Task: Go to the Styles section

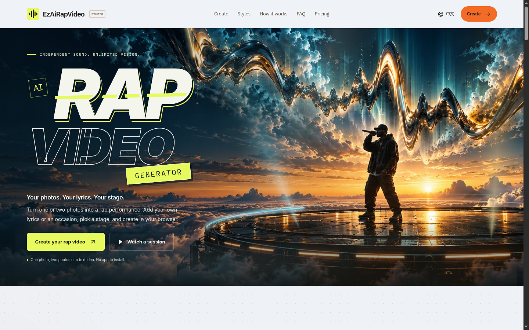Action: [x=244, y=14]
